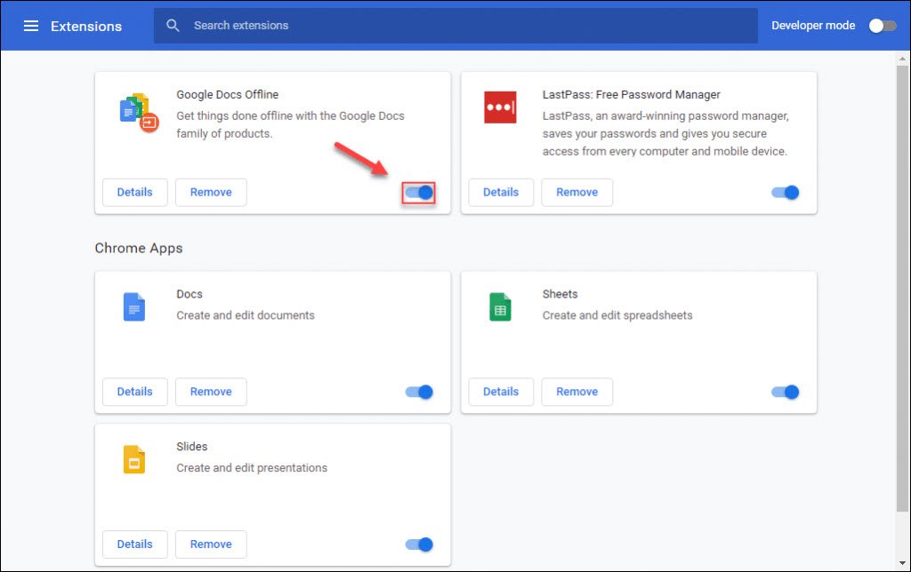Turn off the Docs app toggle
The height and width of the screenshot is (572, 911).
pyautogui.click(x=419, y=393)
